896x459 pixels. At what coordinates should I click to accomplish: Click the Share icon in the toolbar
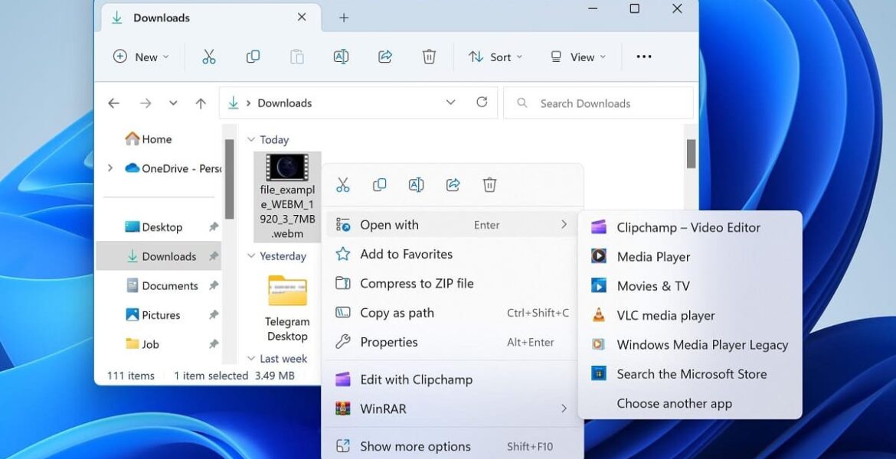(385, 57)
